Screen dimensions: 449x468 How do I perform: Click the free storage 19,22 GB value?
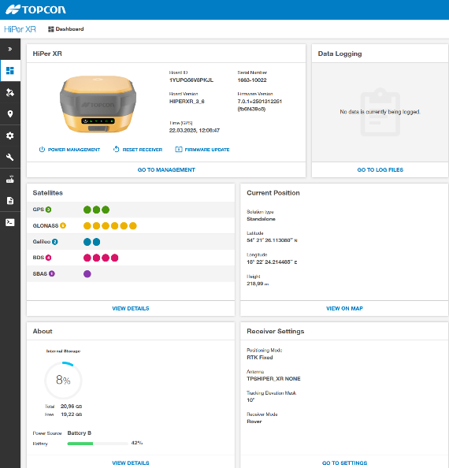[x=72, y=414]
